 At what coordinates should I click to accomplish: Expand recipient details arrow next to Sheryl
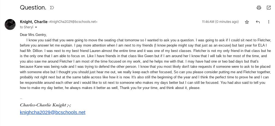tap(36, 27)
